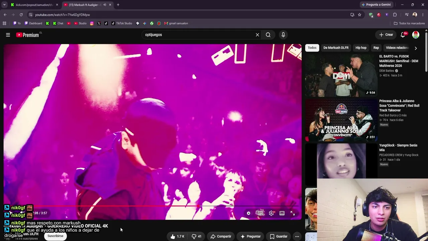Open the YouTube Studio bookmark

click(80, 23)
